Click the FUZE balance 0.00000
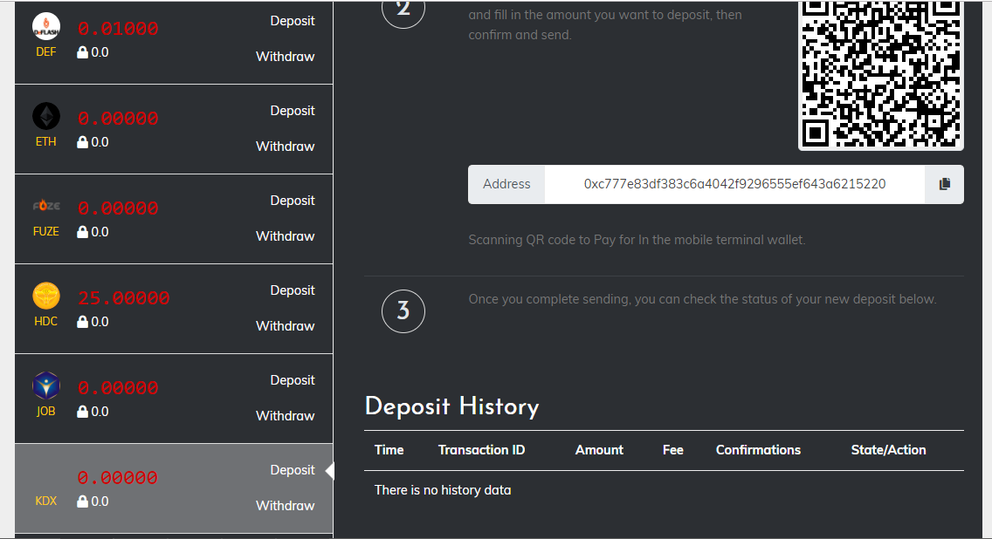The image size is (992, 539). pyautogui.click(x=118, y=208)
